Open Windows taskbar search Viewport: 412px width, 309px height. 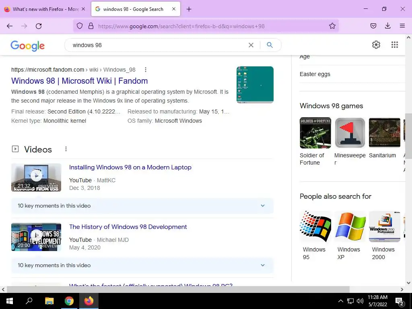29,301
